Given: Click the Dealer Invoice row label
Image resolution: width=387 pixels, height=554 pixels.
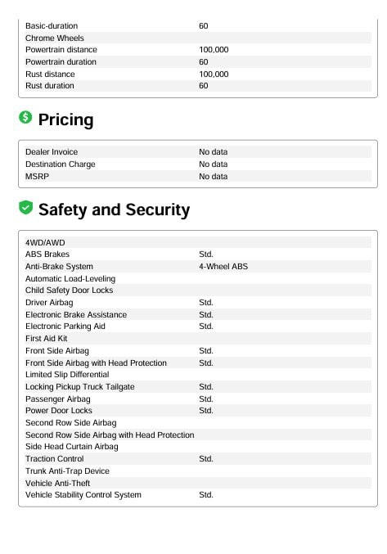Looking at the screenshot, I should 52,152.
